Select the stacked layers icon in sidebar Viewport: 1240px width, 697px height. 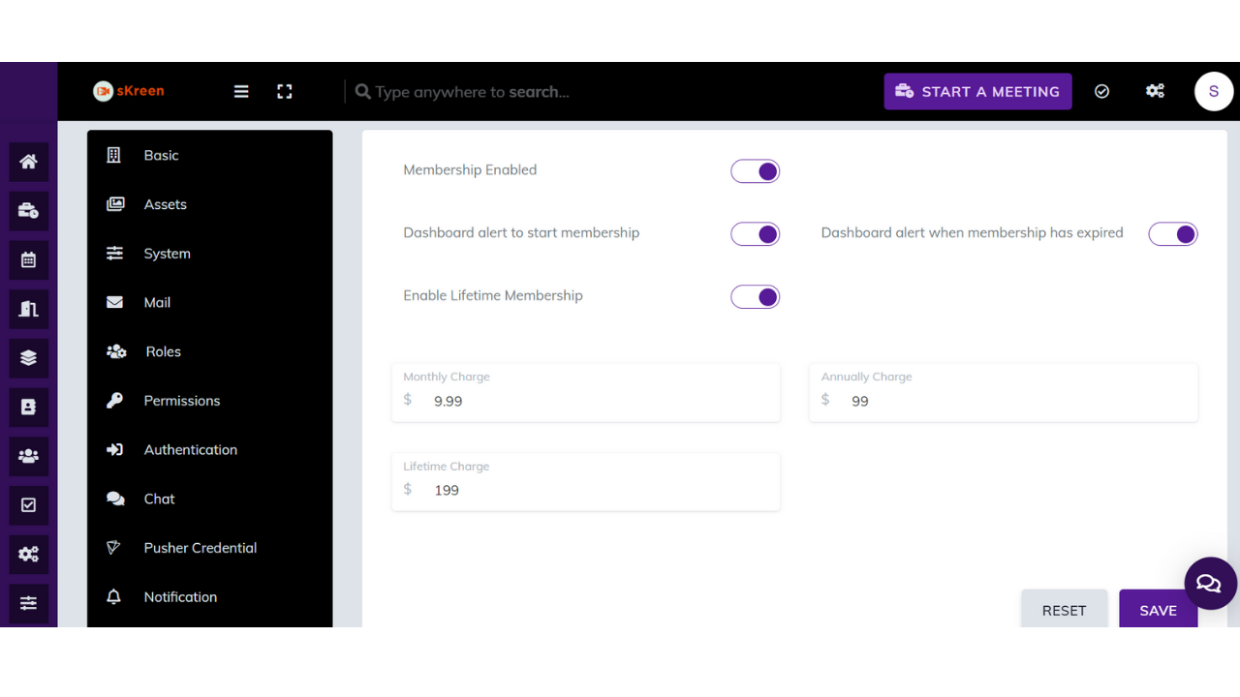(28, 358)
